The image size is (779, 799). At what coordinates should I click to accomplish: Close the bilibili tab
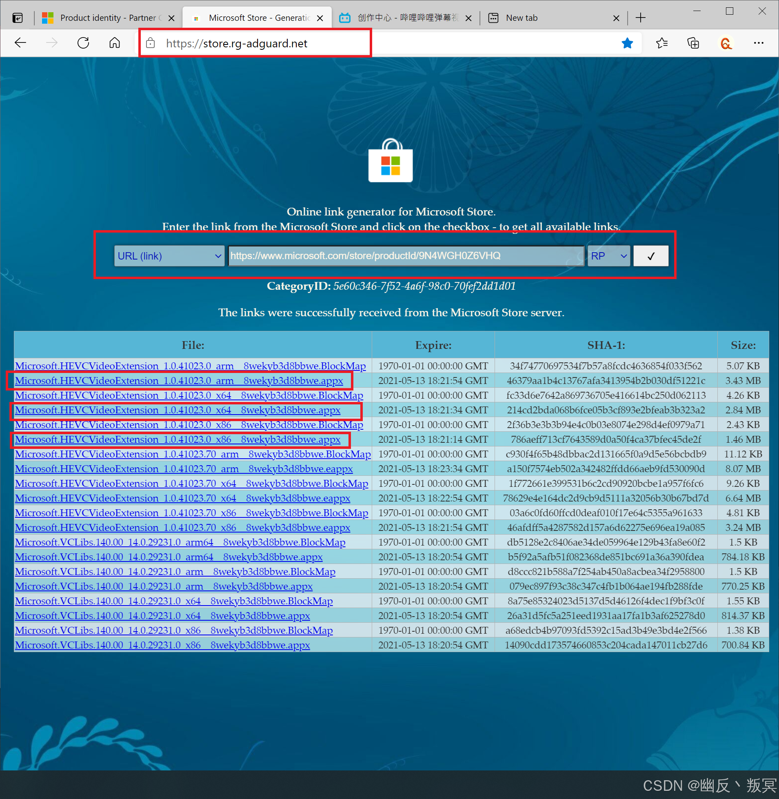[x=469, y=18]
